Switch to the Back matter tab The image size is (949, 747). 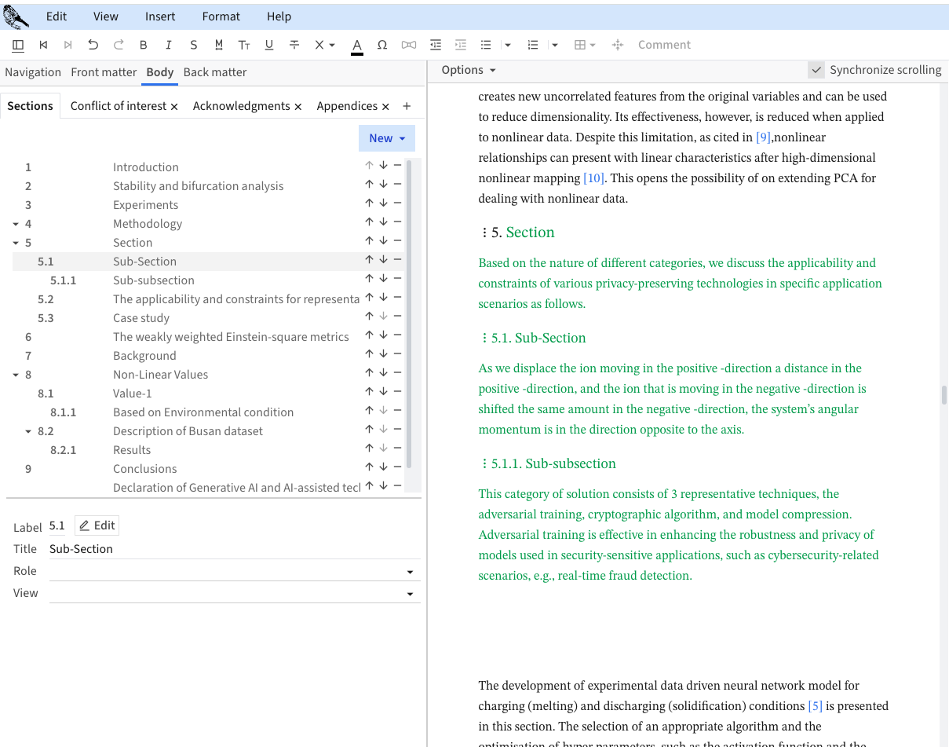click(215, 72)
